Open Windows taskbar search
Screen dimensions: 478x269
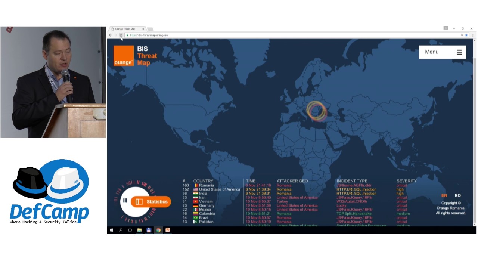[121, 230]
